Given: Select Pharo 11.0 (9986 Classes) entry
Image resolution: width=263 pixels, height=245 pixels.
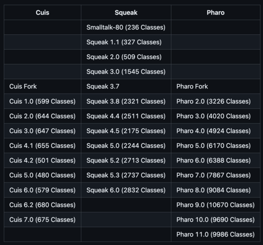Looking at the screenshot, I should tap(215, 234).
